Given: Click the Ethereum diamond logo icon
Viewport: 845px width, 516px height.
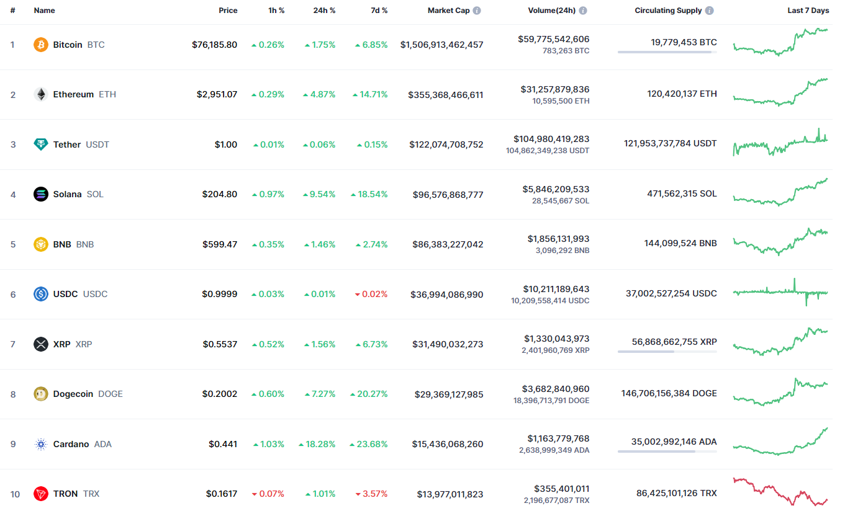Looking at the screenshot, I should [40, 94].
